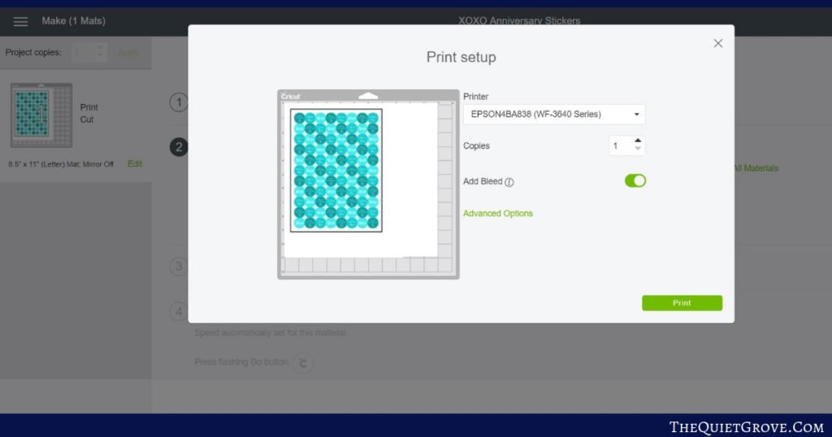The width and height of the screenshot is (832, 437).
Task: Go to step 2 circle
Action: (179, 147)
